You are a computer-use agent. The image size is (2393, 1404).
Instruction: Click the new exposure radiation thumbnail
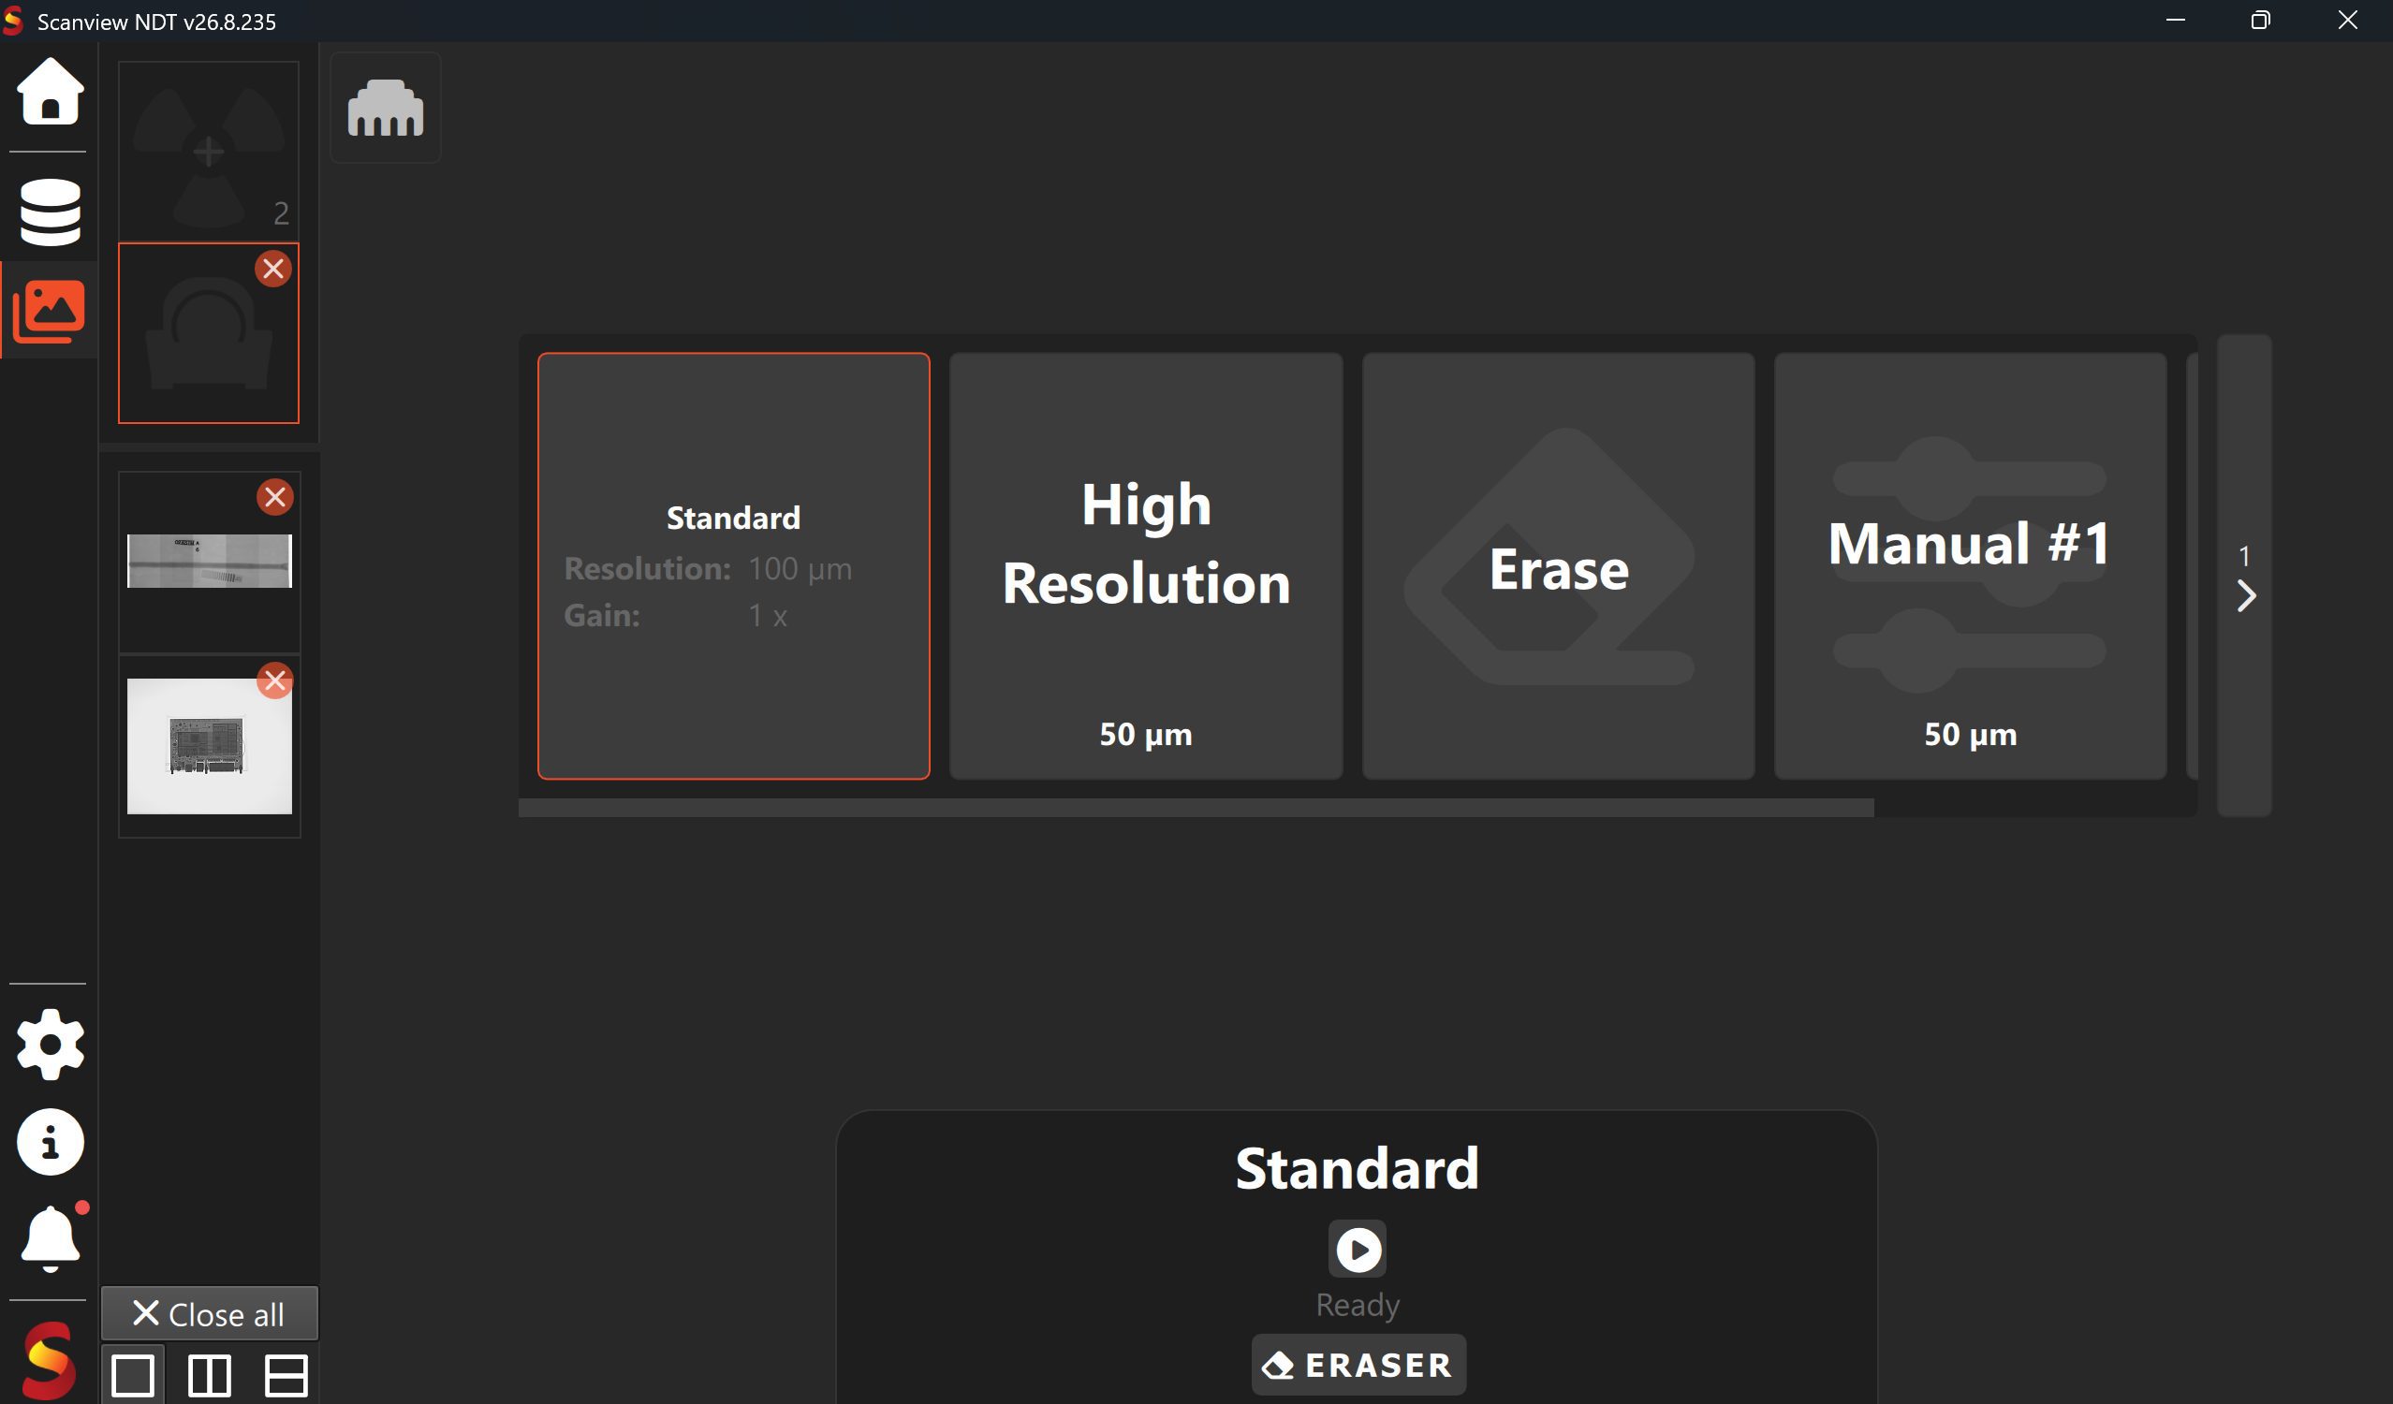coord(208,150)
